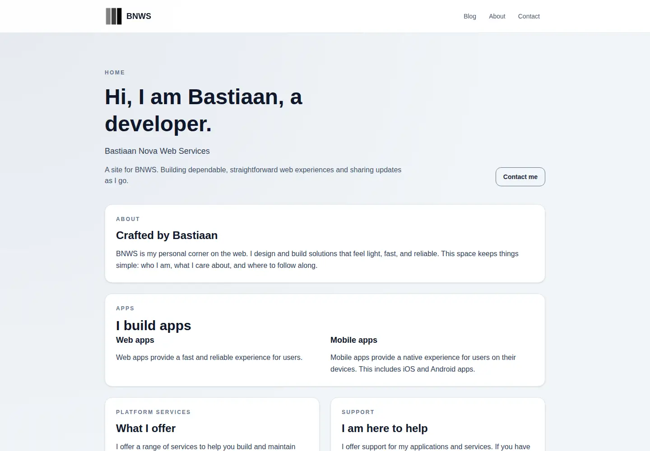Open the Blog page
Image resolution: width=650 pixels, height=451 pixels.
[x=470, y=16]
